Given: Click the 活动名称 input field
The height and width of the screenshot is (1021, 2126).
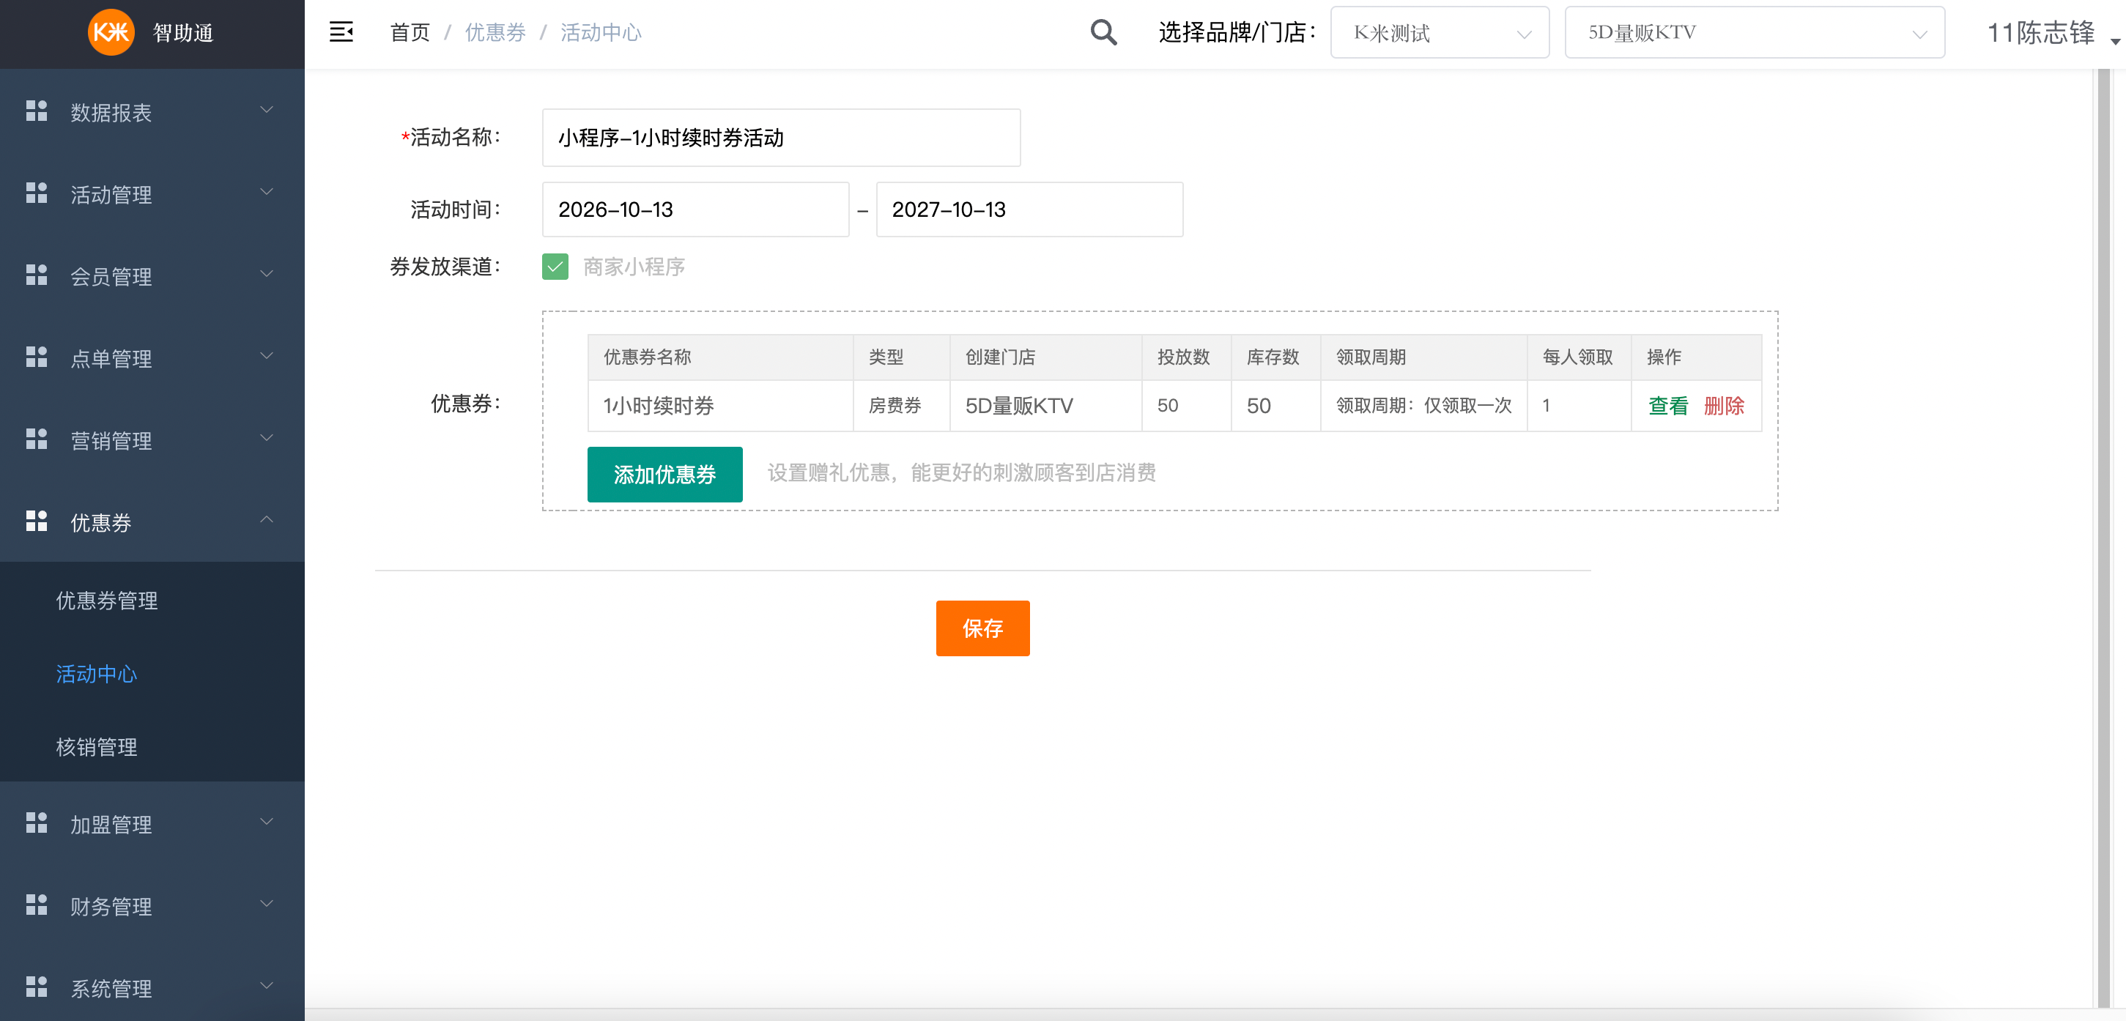Looking at the screenshot, I should pos(781,138).
